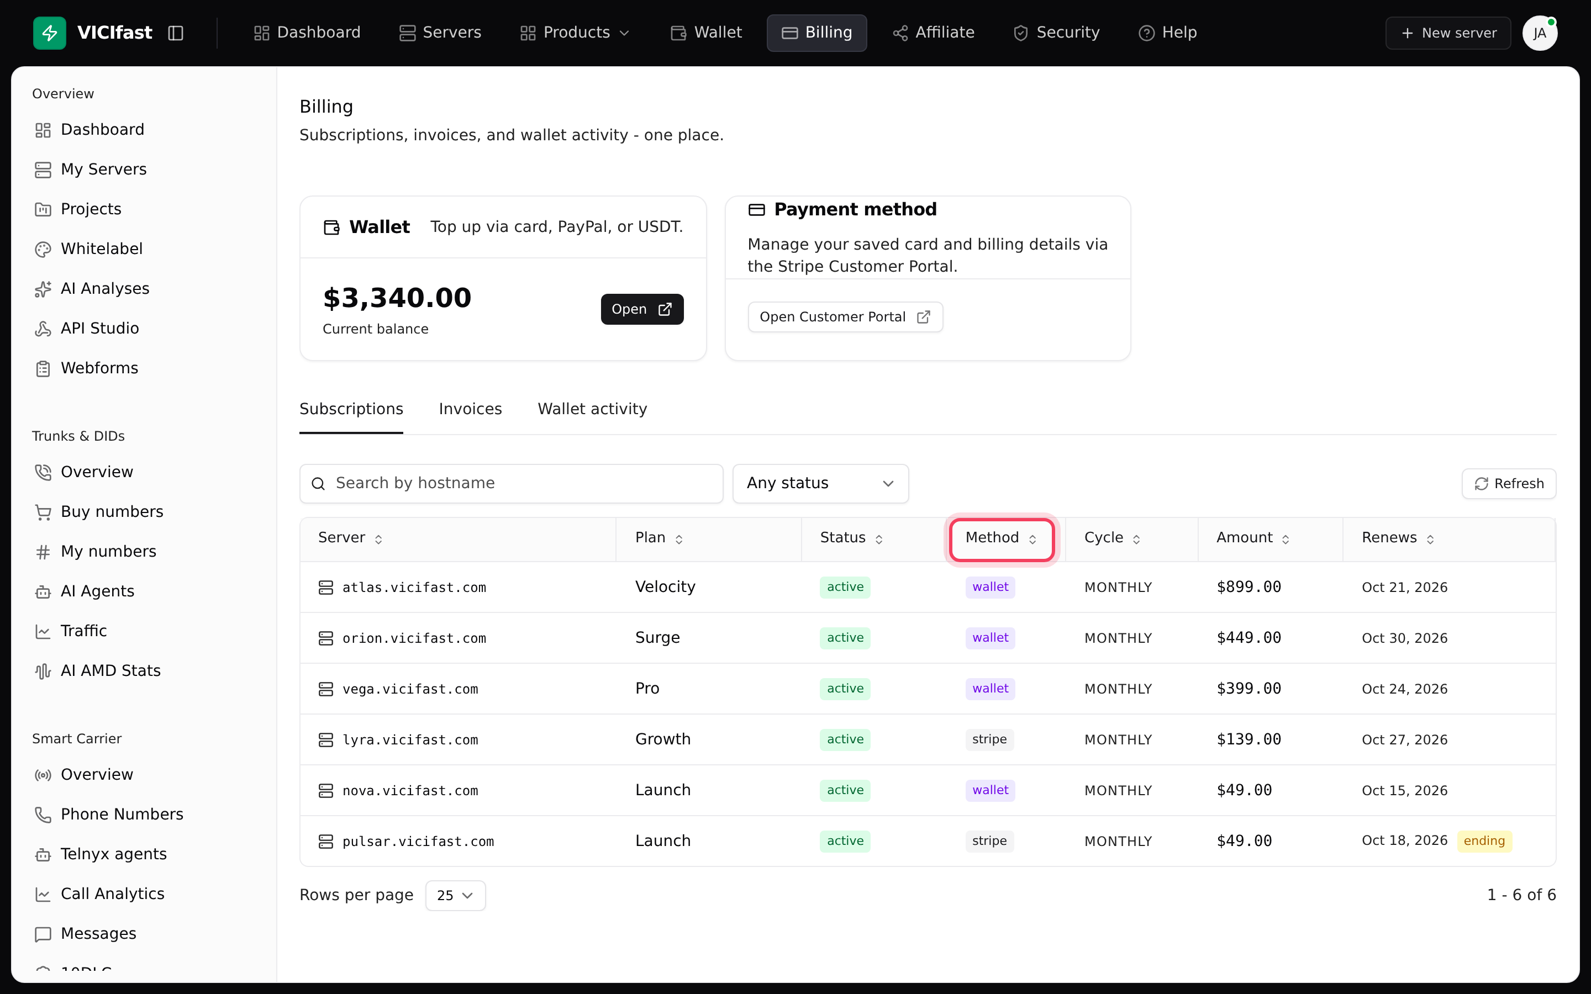1591x994 pixels.
Task: Open Affiliate in the top navigation
Action: [934, 33]
